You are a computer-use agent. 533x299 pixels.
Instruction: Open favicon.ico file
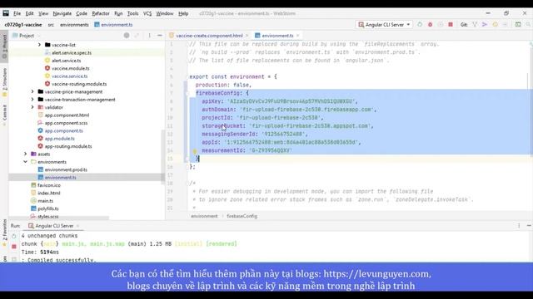(49, 185)
